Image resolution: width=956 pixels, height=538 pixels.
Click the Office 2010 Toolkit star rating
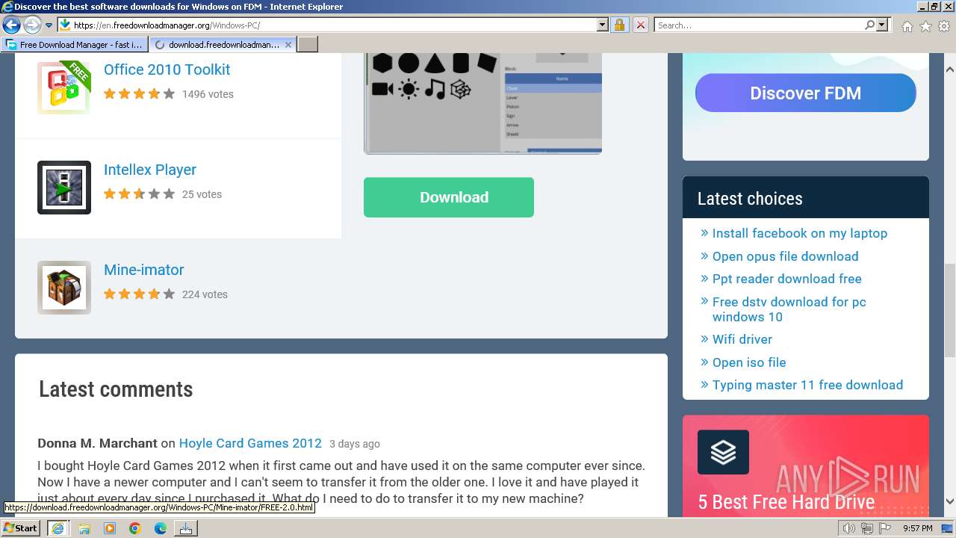(x=139, y=94)
